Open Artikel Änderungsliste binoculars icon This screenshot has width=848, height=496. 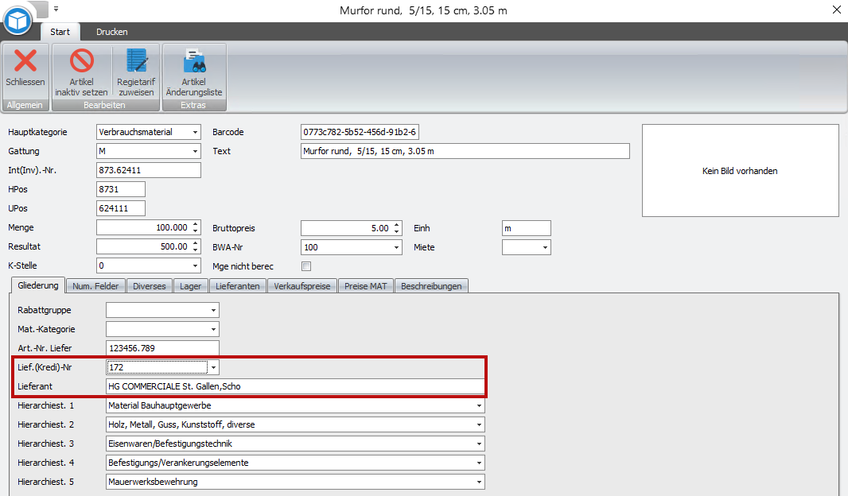pos(194,62)
